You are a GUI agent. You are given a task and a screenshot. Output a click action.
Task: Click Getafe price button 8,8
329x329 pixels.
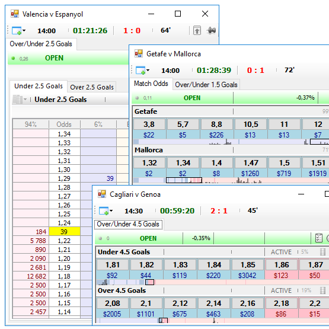point(217,124)
